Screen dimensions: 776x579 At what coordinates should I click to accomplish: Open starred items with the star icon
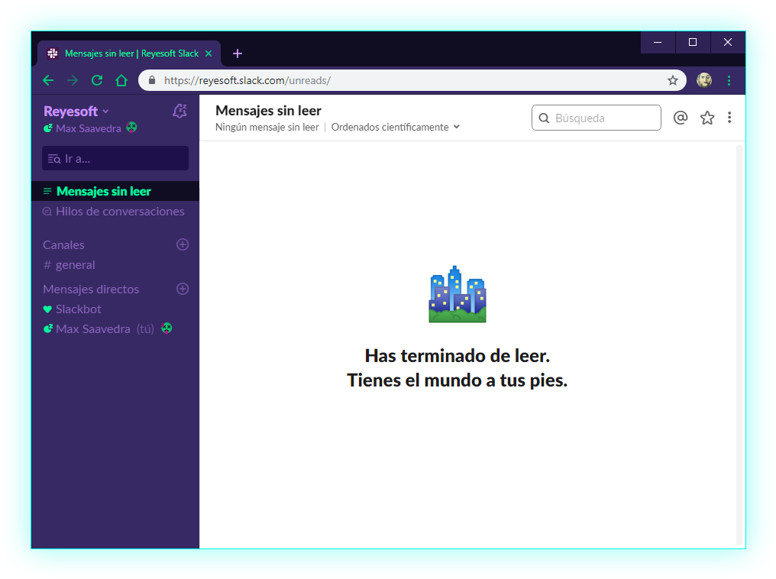click(x=707, y=118)
